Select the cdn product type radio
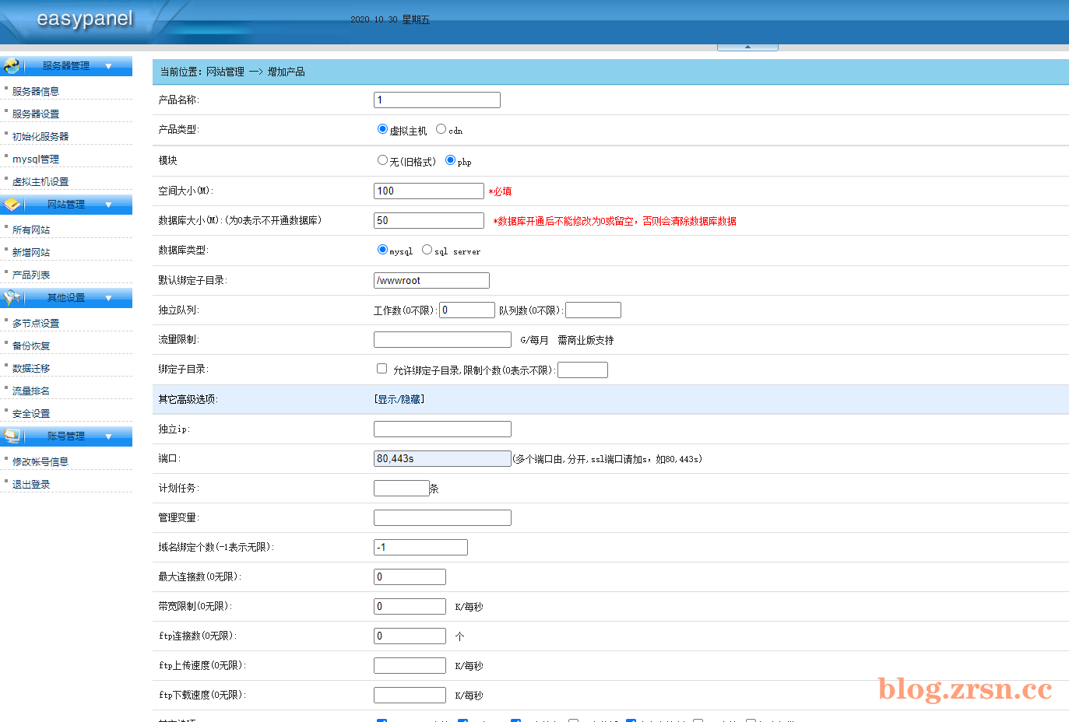Screen dimensions: 1069x722 click(441, 129)
